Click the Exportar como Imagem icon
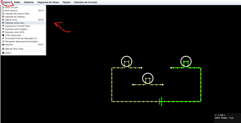The height and width of the screenshot is (123, 241). click(x=3, y=29)
